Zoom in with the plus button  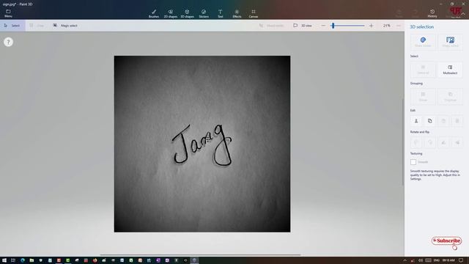point(372,26)
